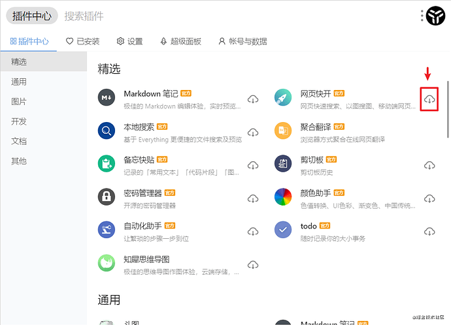Screen dimensions: 451x325
Task: Download the 密码管理器 plugin
Action: 253,198
